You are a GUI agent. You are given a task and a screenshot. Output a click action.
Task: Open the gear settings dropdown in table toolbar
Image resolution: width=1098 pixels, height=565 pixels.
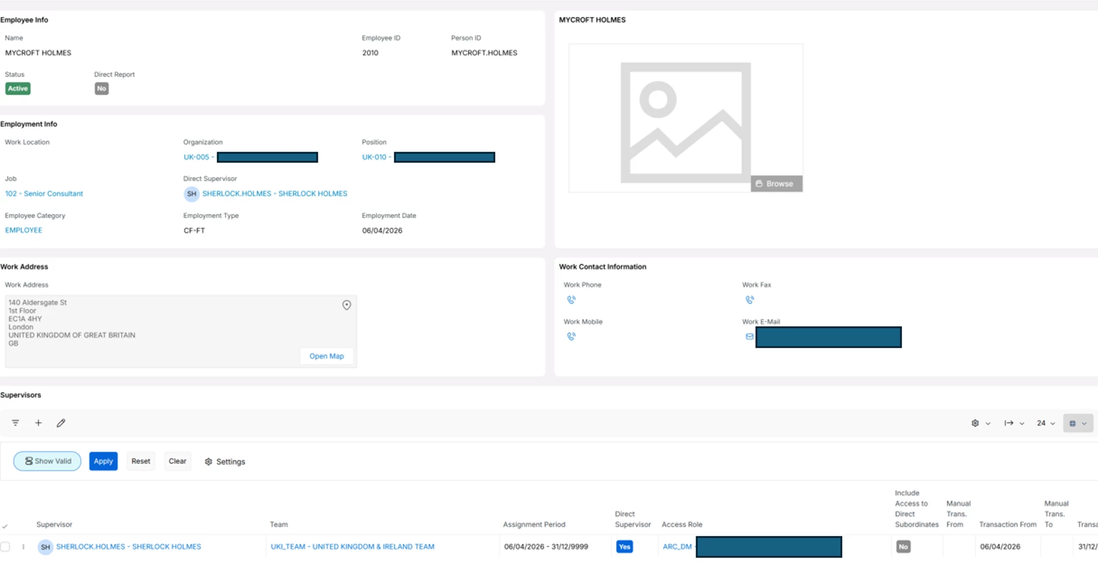click(981, 423)
